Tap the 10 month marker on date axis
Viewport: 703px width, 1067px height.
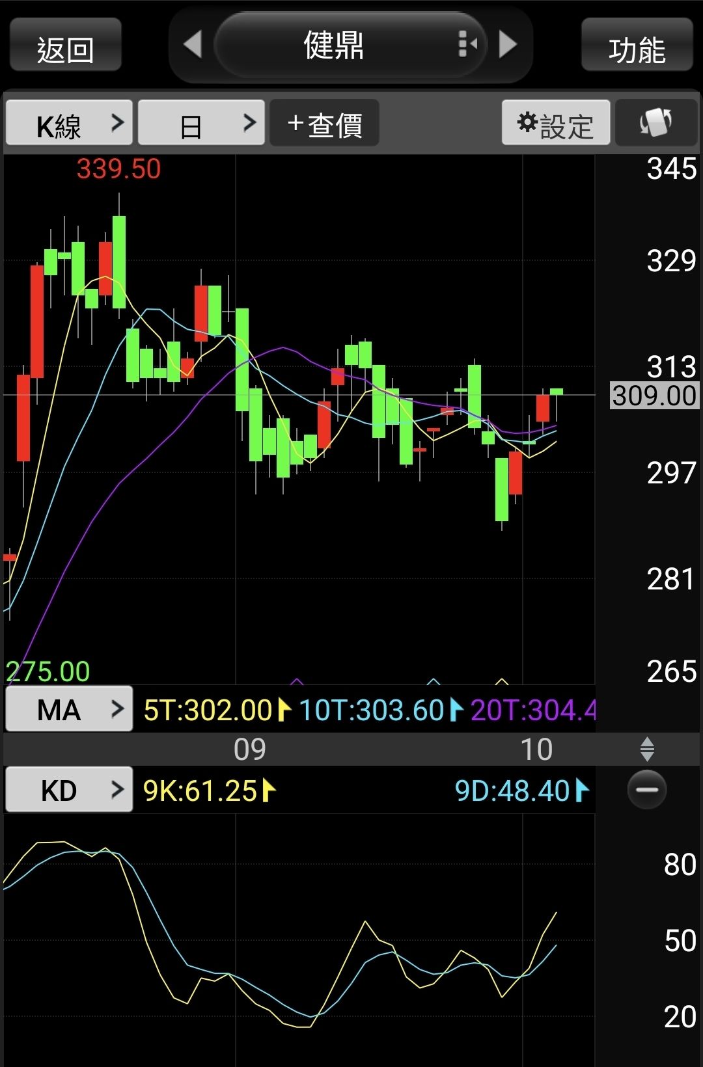536,750
